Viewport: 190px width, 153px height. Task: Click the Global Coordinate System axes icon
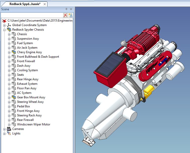[9, 25]
